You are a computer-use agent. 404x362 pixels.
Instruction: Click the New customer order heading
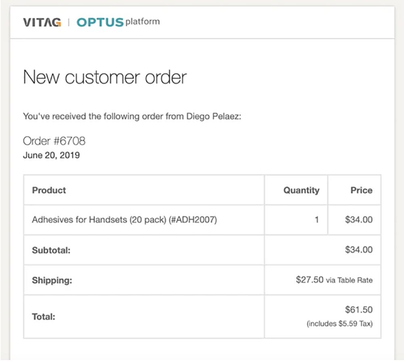click(x=105, y=77)
